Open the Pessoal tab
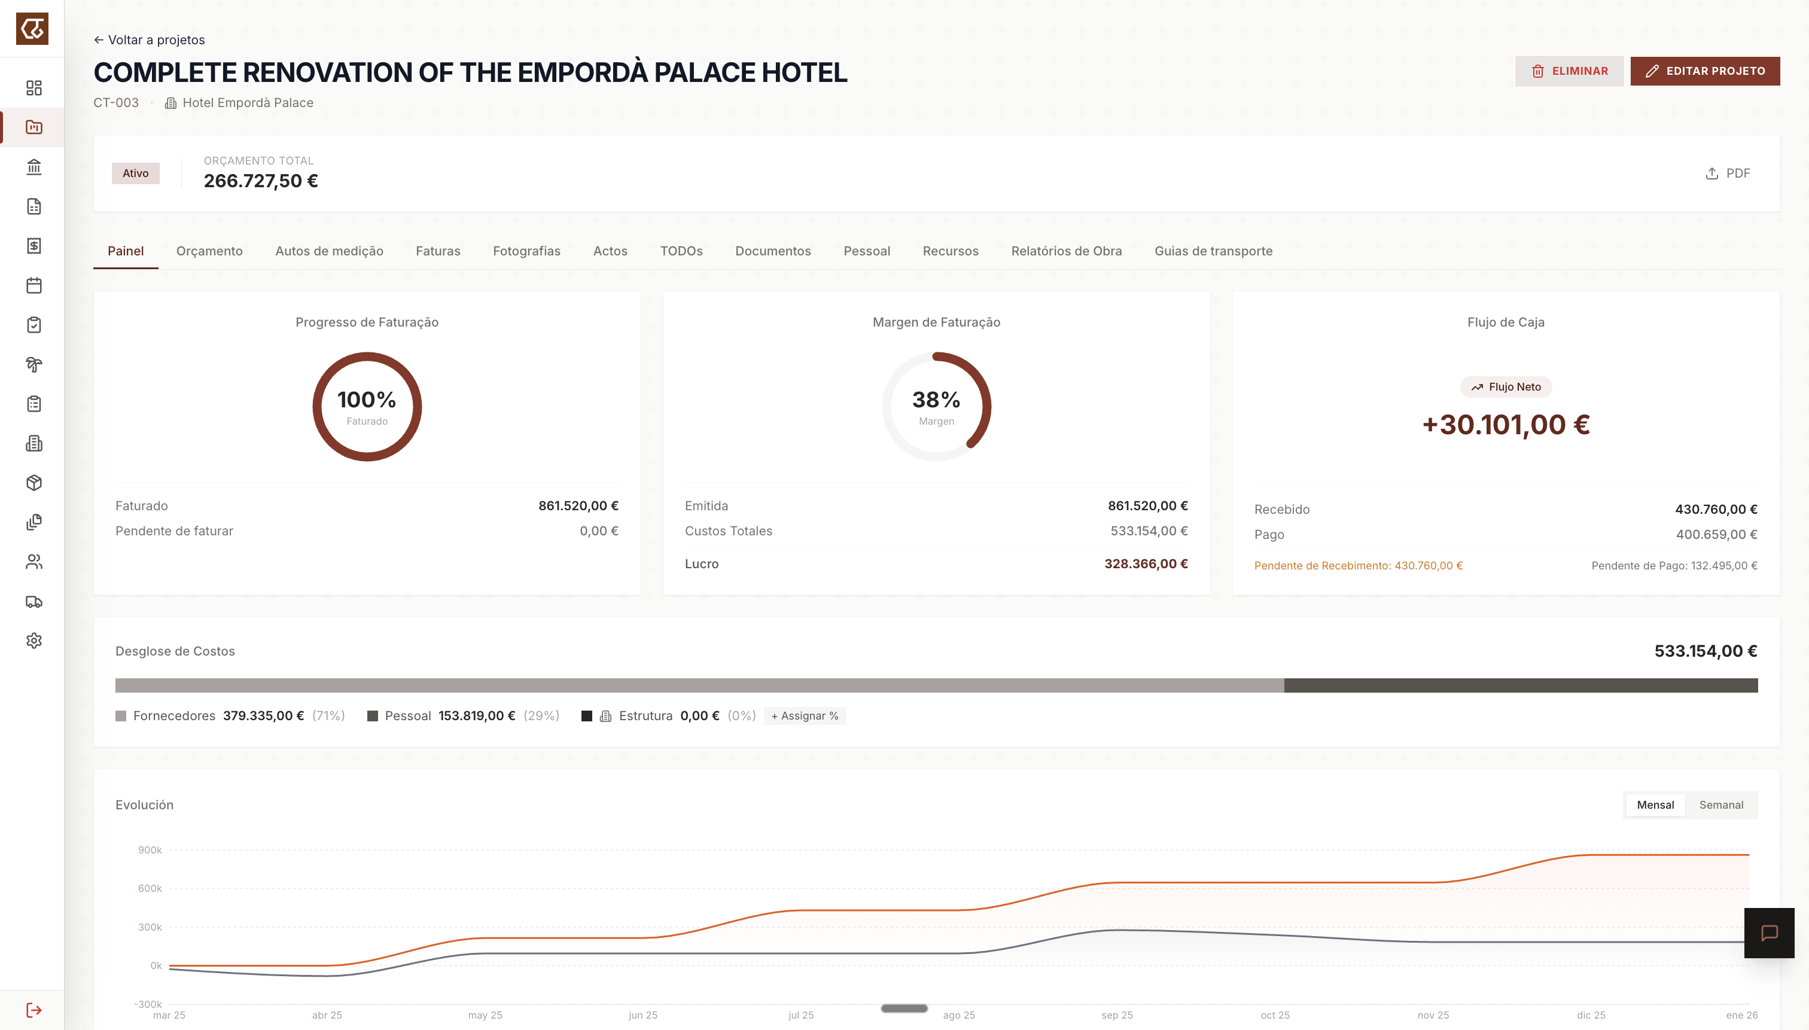Image resolution: width=1809 pixels, height=1030 pixels. 867,251
